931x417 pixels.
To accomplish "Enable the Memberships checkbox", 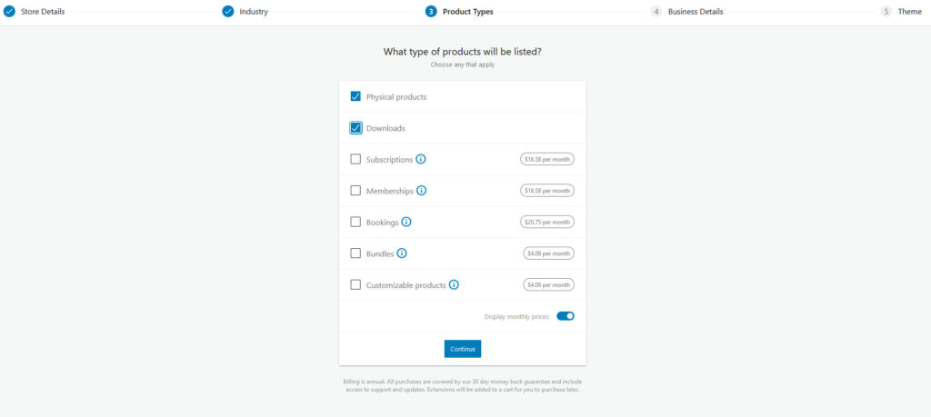I will click(x=355, y=191).
